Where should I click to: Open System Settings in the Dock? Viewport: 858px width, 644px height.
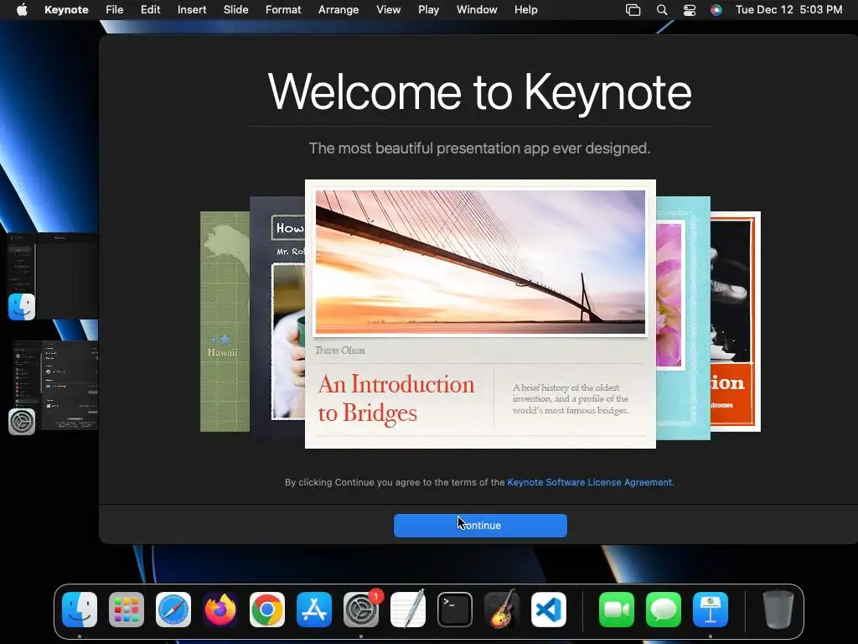[x=361, y=610]
